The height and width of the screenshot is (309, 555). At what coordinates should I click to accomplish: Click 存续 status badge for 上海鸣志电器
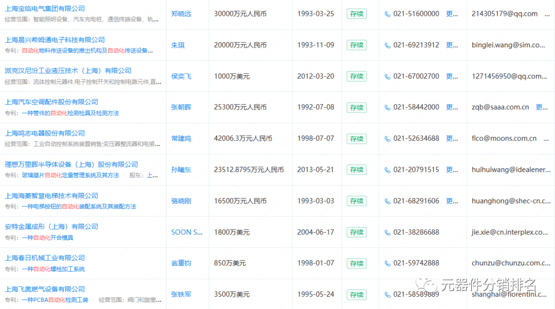click(357, 139)
